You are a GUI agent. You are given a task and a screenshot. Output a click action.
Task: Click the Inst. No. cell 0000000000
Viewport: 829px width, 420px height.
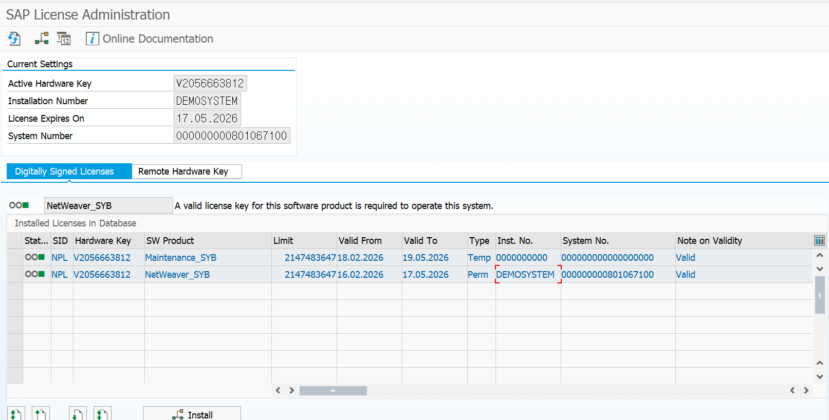tap(528, 257)
